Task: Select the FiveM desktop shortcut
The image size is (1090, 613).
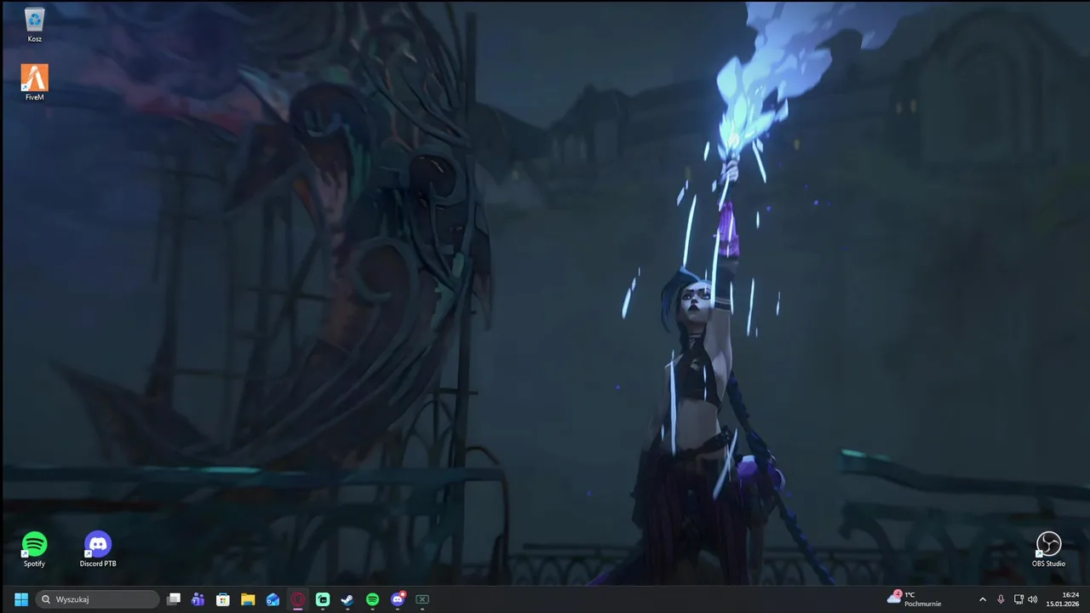Action: pos(34,83)
